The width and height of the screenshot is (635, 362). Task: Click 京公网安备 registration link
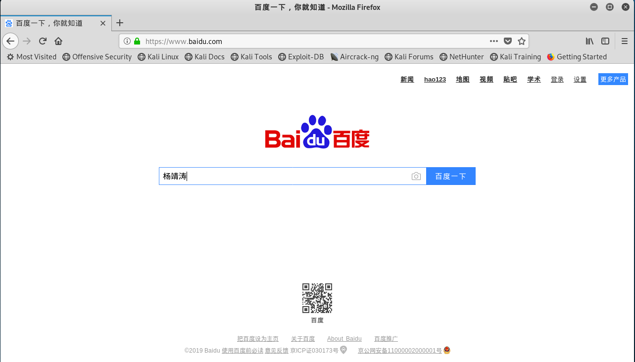[400, 351]
